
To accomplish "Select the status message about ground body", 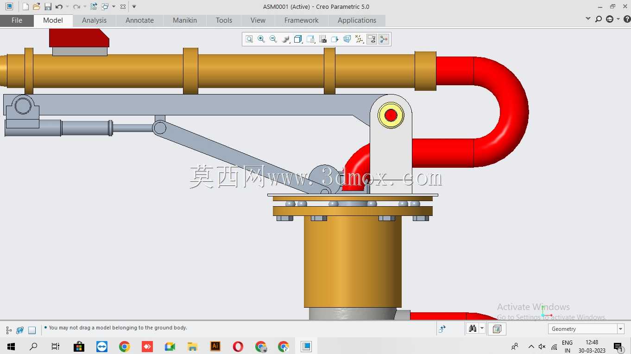I will click(x=118, y=328).
